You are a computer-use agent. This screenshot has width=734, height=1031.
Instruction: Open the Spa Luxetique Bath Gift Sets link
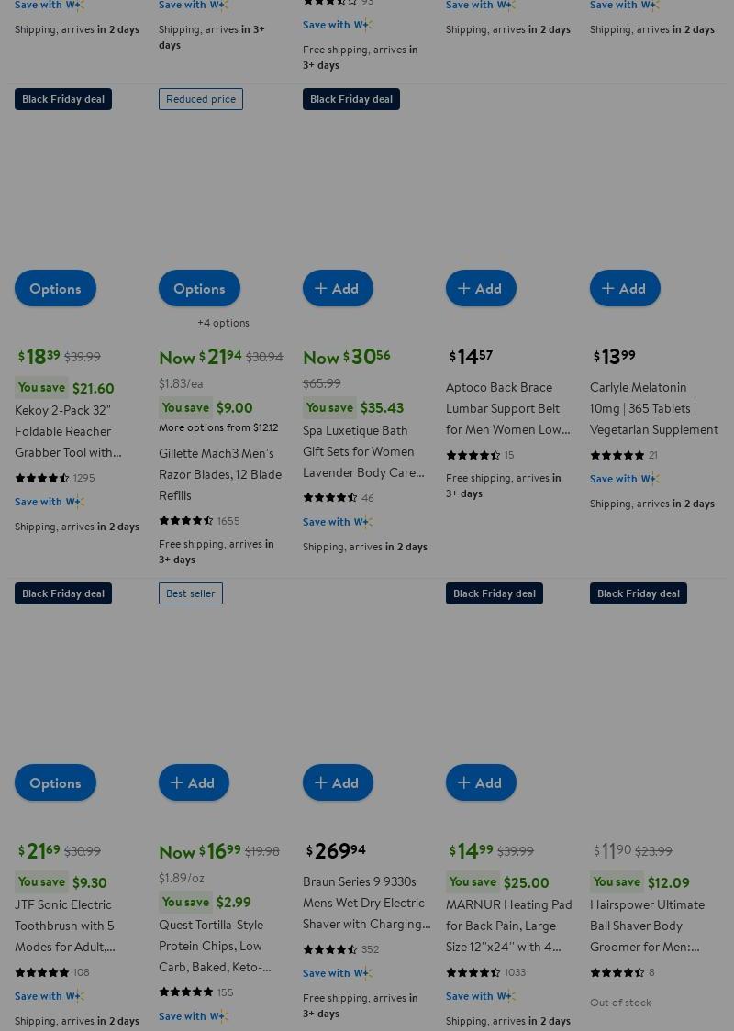point(363,451)
